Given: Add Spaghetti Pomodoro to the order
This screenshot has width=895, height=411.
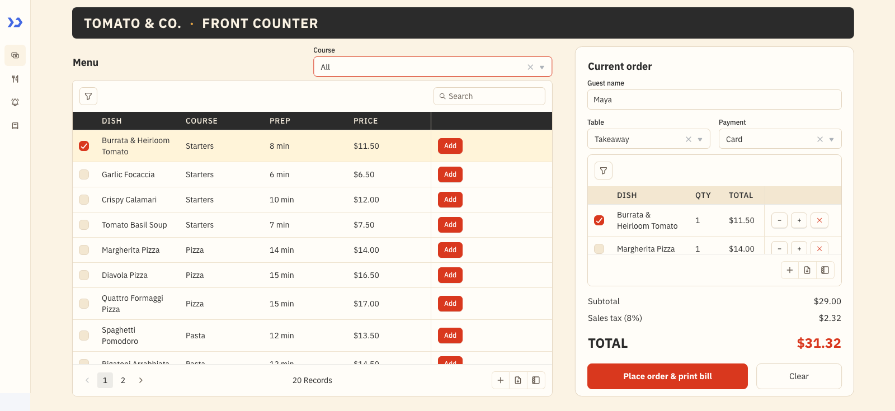Looking at the screenshot, I should click(x=450, y=336).
